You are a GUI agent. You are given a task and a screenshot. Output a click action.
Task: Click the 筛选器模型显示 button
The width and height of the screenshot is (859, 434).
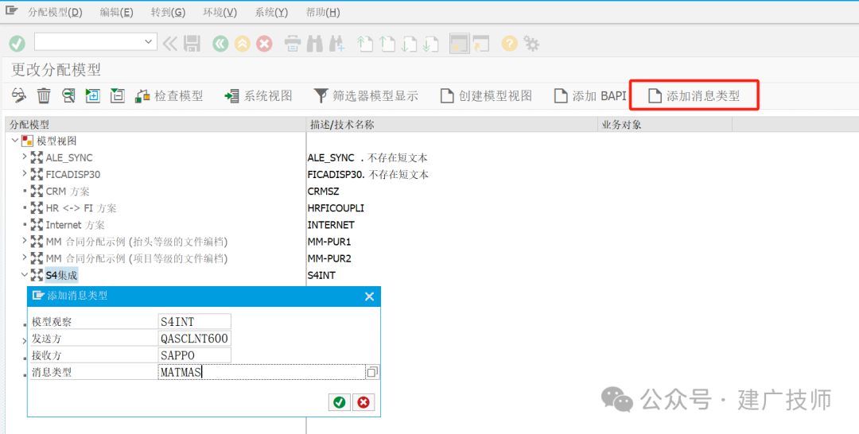coord(366,95)
